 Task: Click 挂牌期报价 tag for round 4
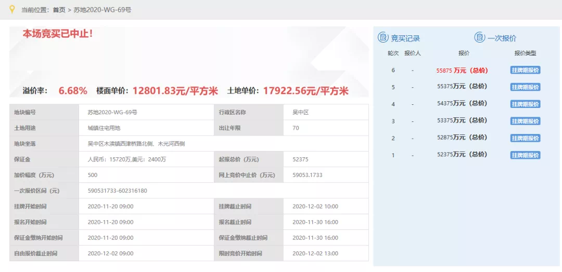(525, 104)
